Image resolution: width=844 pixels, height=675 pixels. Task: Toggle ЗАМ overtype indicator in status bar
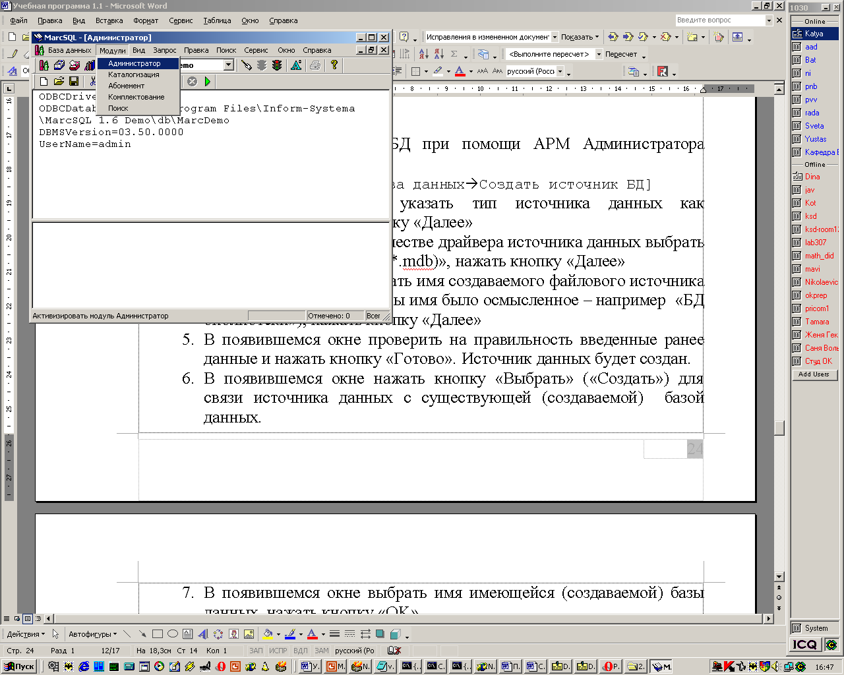(321, 651)
